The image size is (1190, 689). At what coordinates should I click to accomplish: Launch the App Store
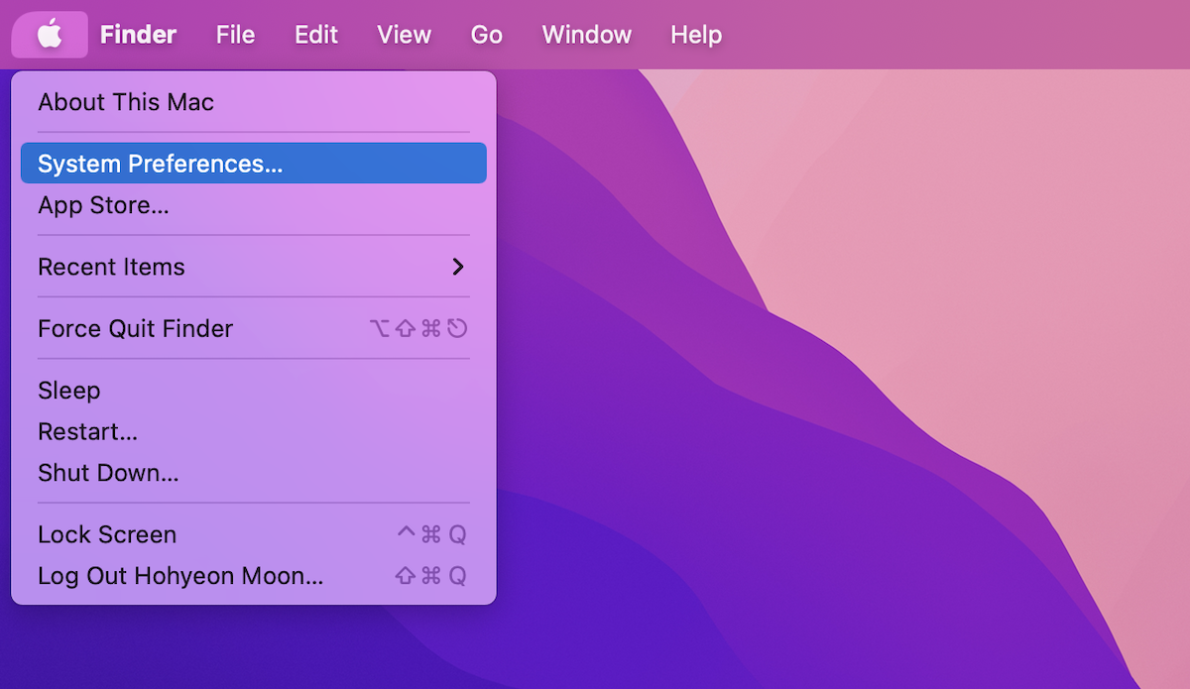(x=109, y=205)
